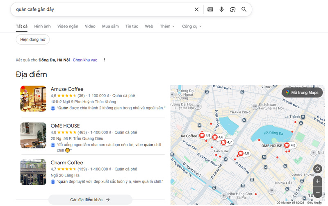
Task: Click the Charm Coffee photo thumbnail
Action: pos(33,172)
